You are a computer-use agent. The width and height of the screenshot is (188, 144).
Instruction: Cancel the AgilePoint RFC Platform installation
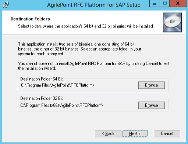[167, 133]
